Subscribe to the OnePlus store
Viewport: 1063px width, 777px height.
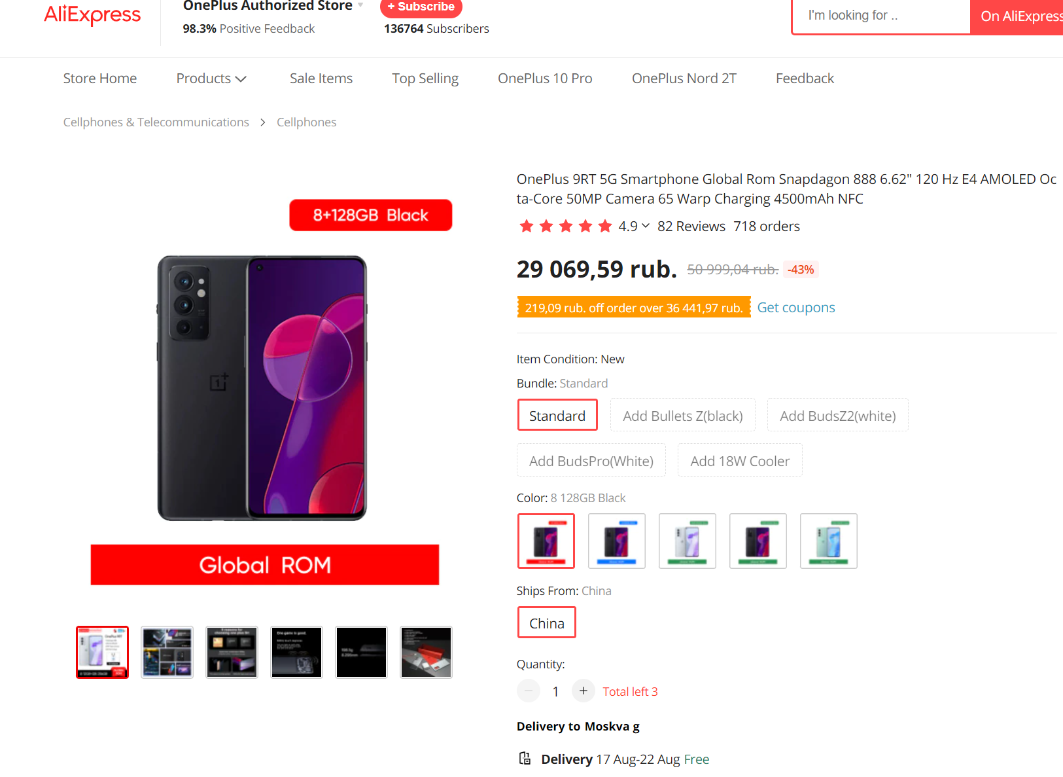tap(421, 7)
